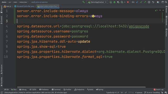Rerun DemoApplication with the green run icon
The image size is (168, 94).
coord(111,2)
